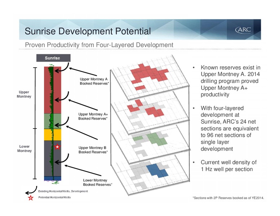
Task: Click the '*Sections with 2P Reserves booked' footnote
Action: tap(228, 198)
